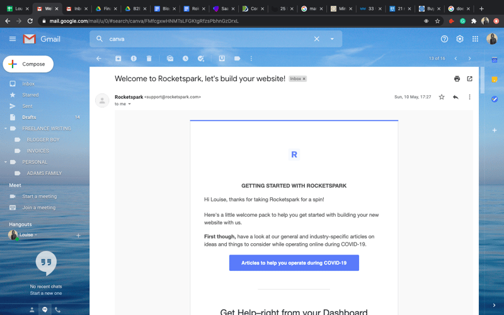
Task: Open Gmail settings gear
Action: pos(460,39)
